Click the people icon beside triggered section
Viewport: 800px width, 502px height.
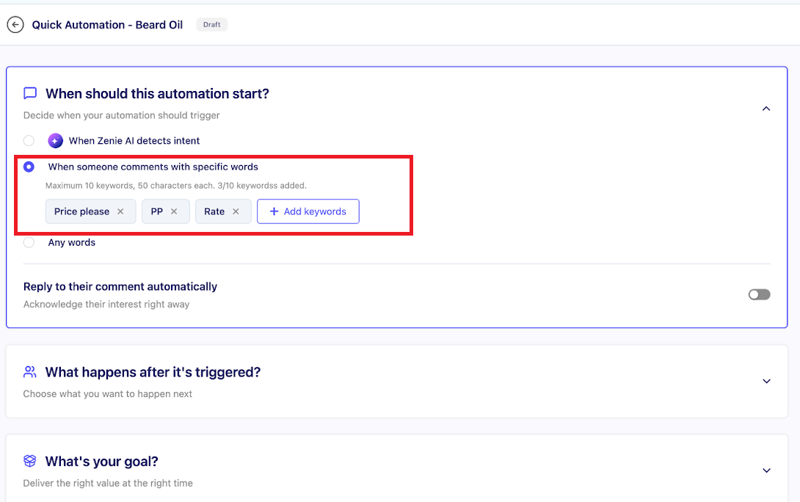click(x=30, y=372)
